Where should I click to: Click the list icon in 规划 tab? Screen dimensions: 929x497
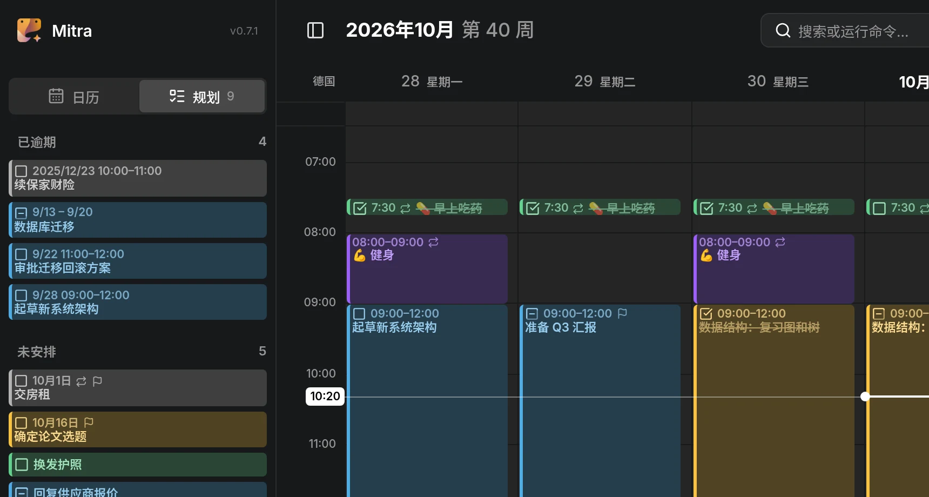177,96
